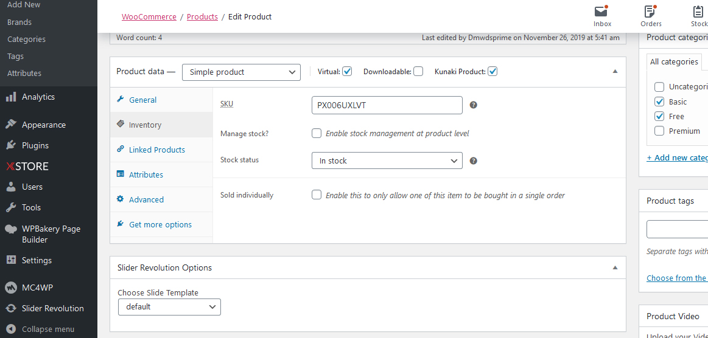
Task: Open the Orders receipt icon
Action: point(650,12)
